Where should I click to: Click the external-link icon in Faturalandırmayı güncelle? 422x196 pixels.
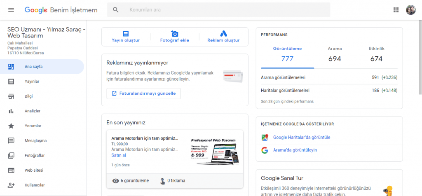(114, 93)
